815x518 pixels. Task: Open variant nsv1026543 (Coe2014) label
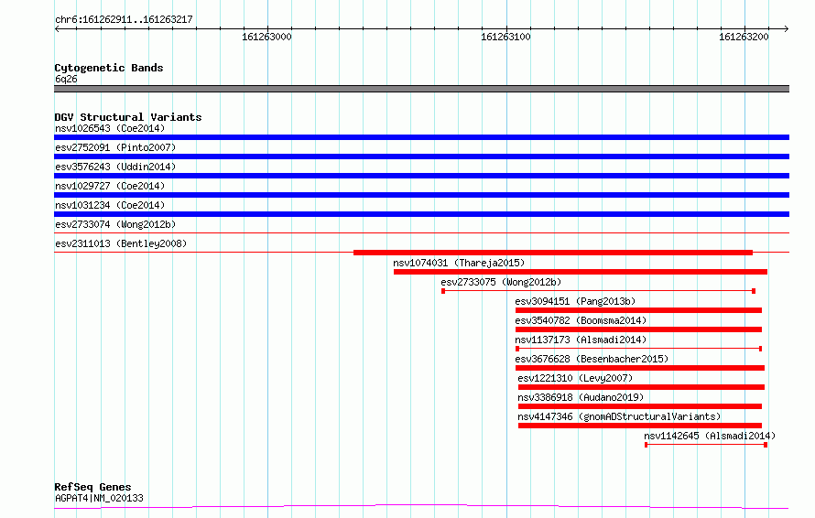point(110,128)
